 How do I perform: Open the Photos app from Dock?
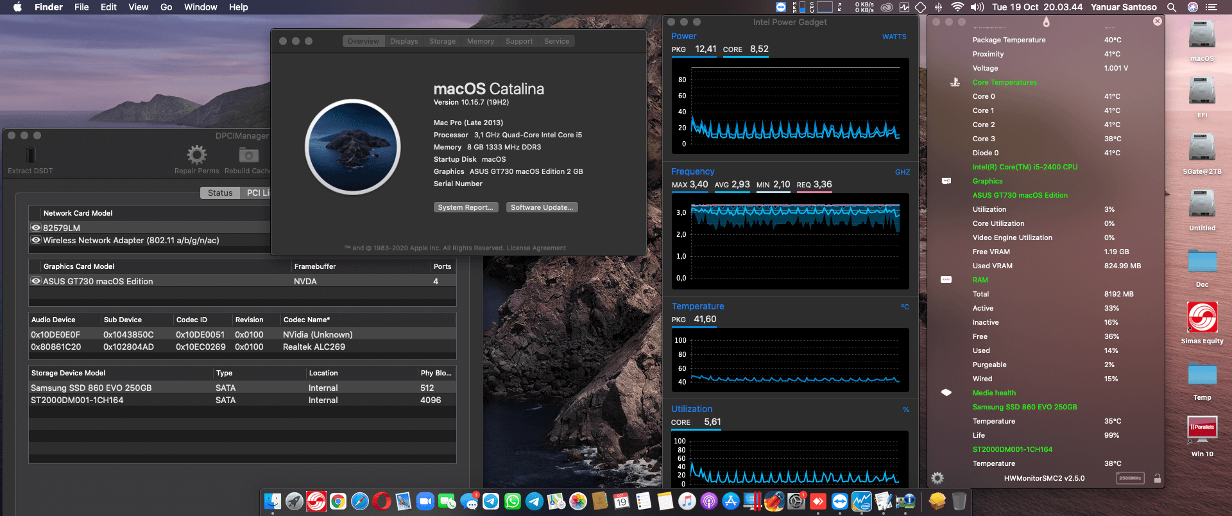(x=578, y=501)
